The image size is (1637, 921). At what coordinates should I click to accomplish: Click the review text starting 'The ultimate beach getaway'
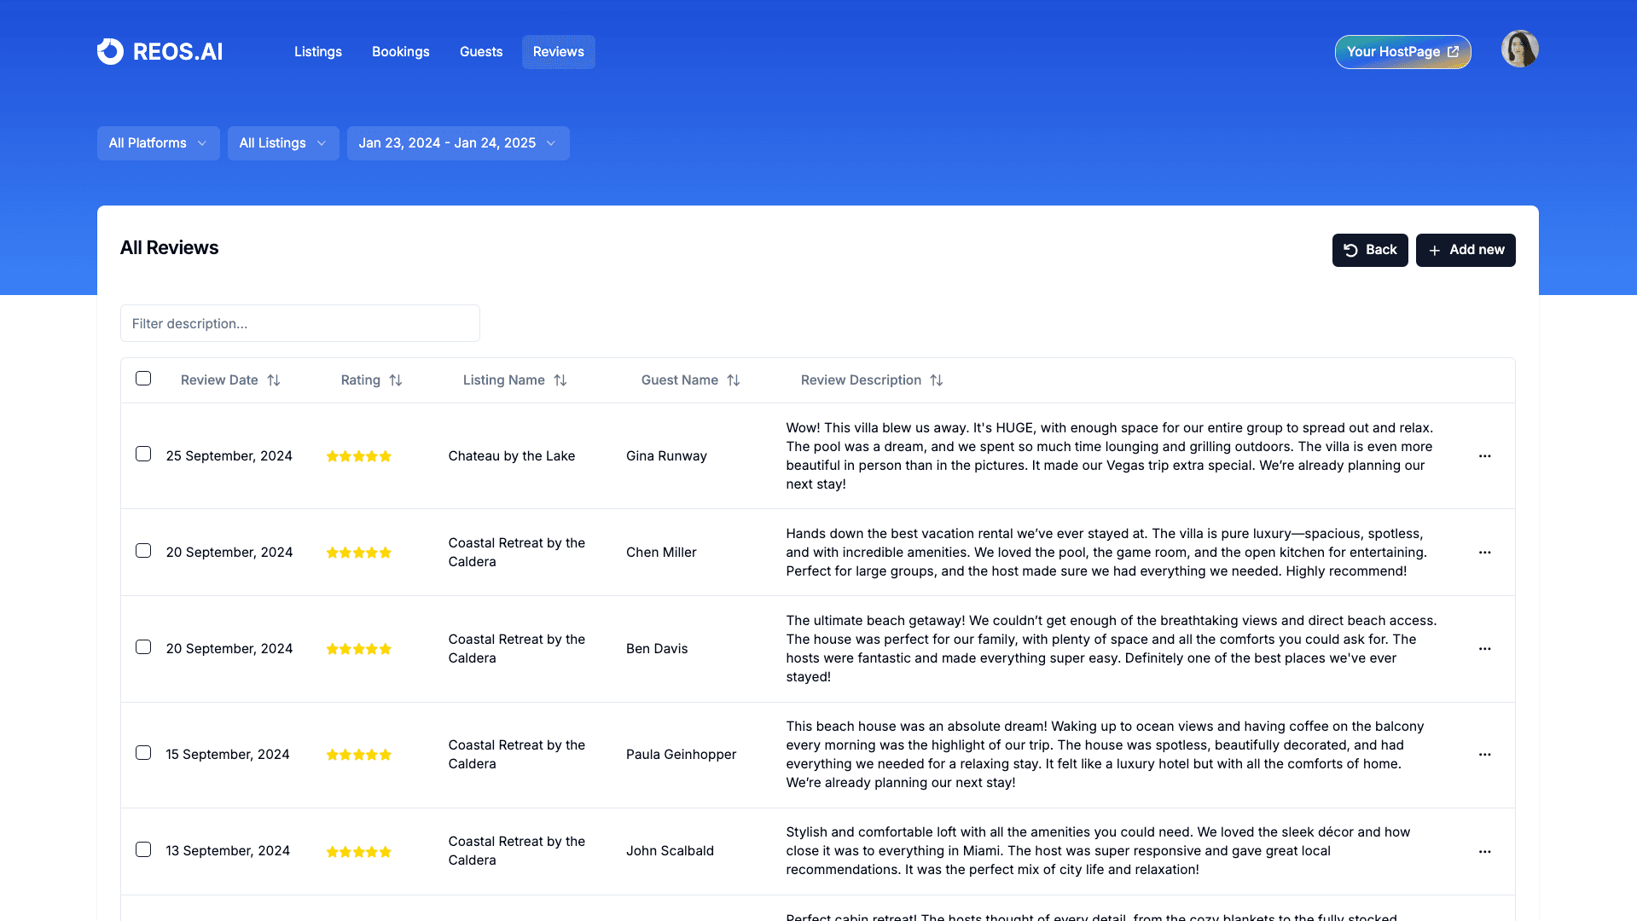(1112, 649)
